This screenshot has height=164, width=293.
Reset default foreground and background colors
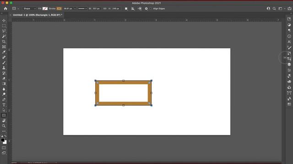click(x=2, y=136)
